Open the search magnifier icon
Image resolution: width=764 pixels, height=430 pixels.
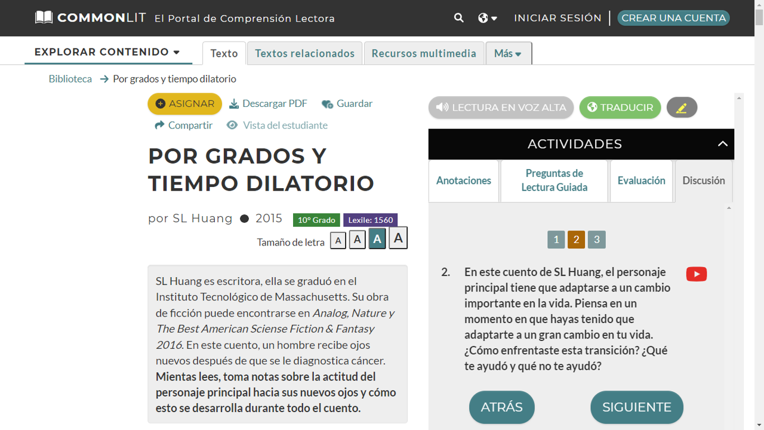[x=458, y=18]
